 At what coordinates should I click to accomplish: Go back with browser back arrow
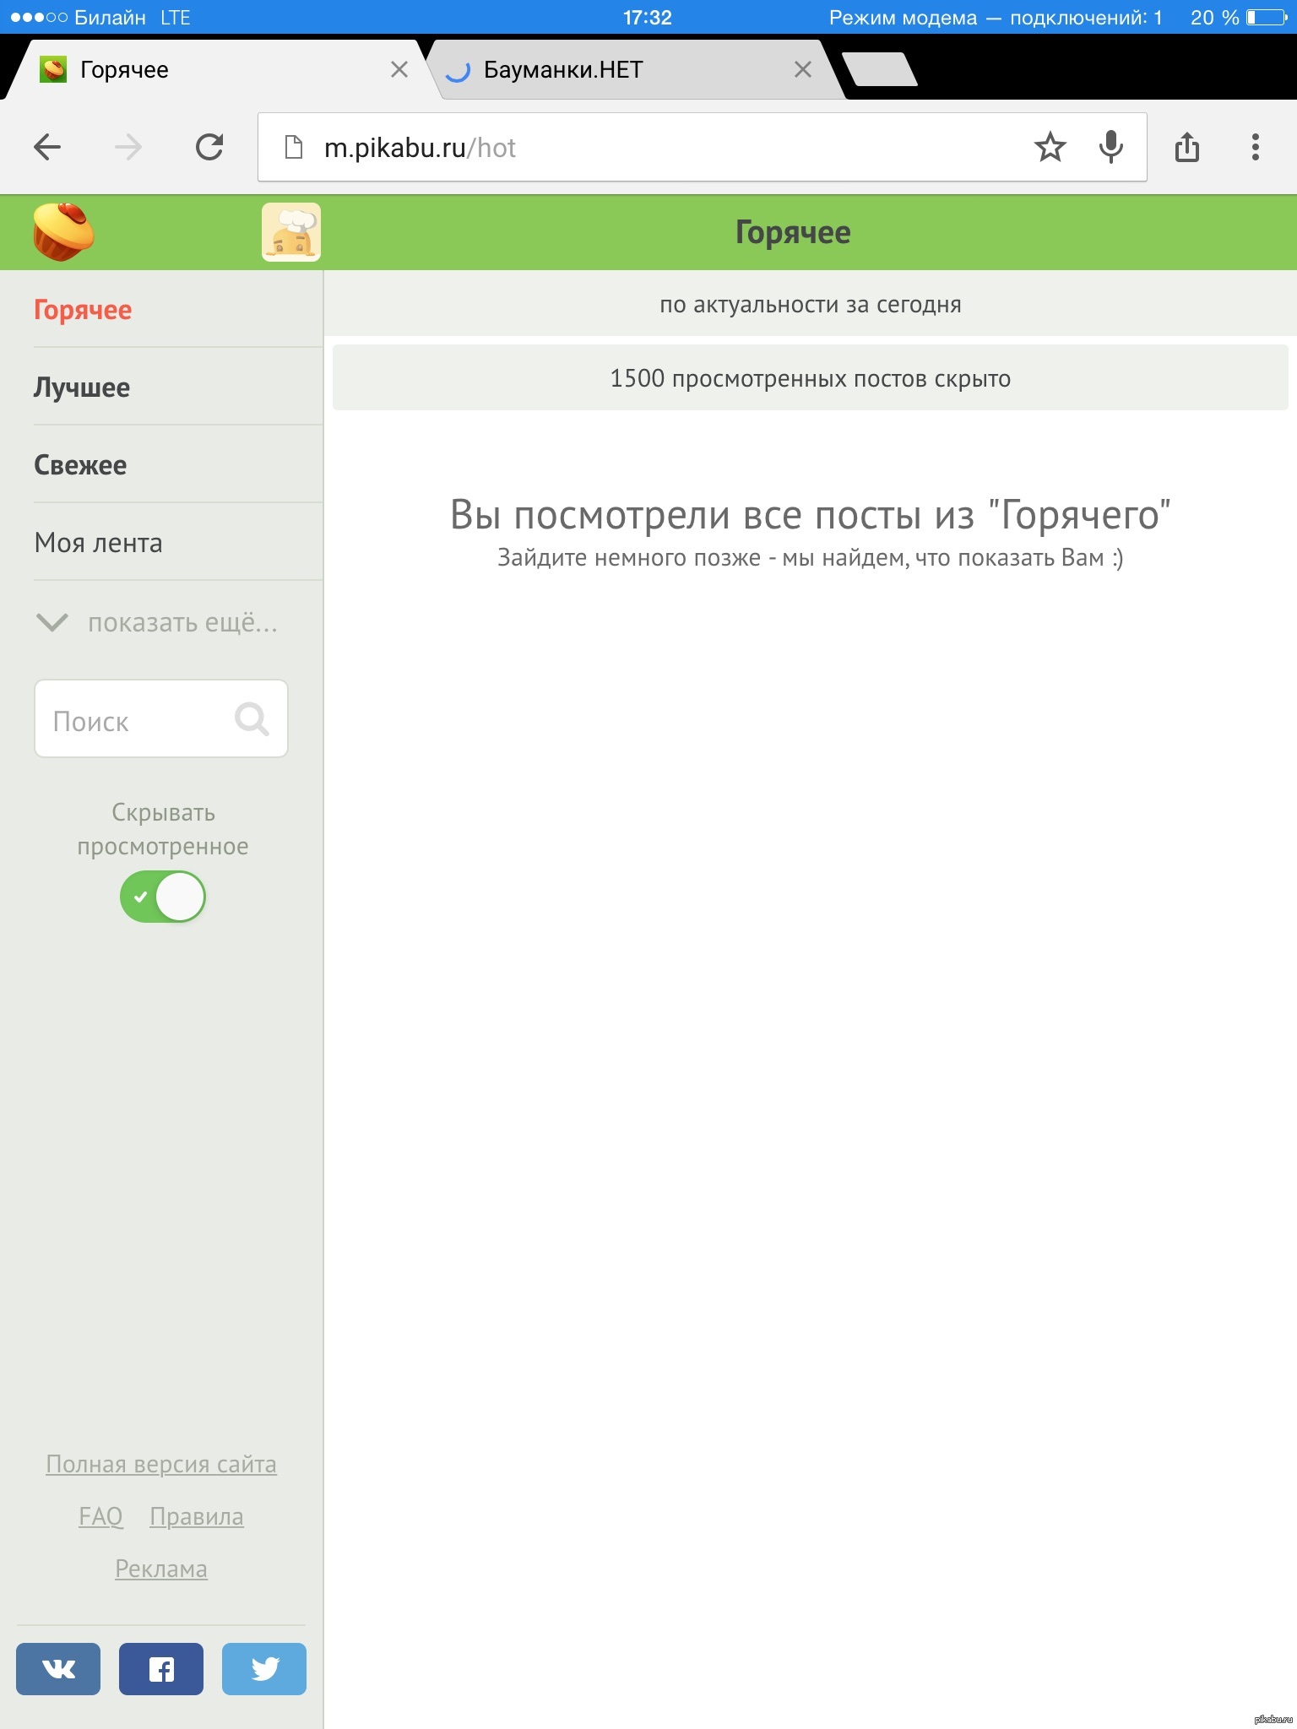click(47, 148)
